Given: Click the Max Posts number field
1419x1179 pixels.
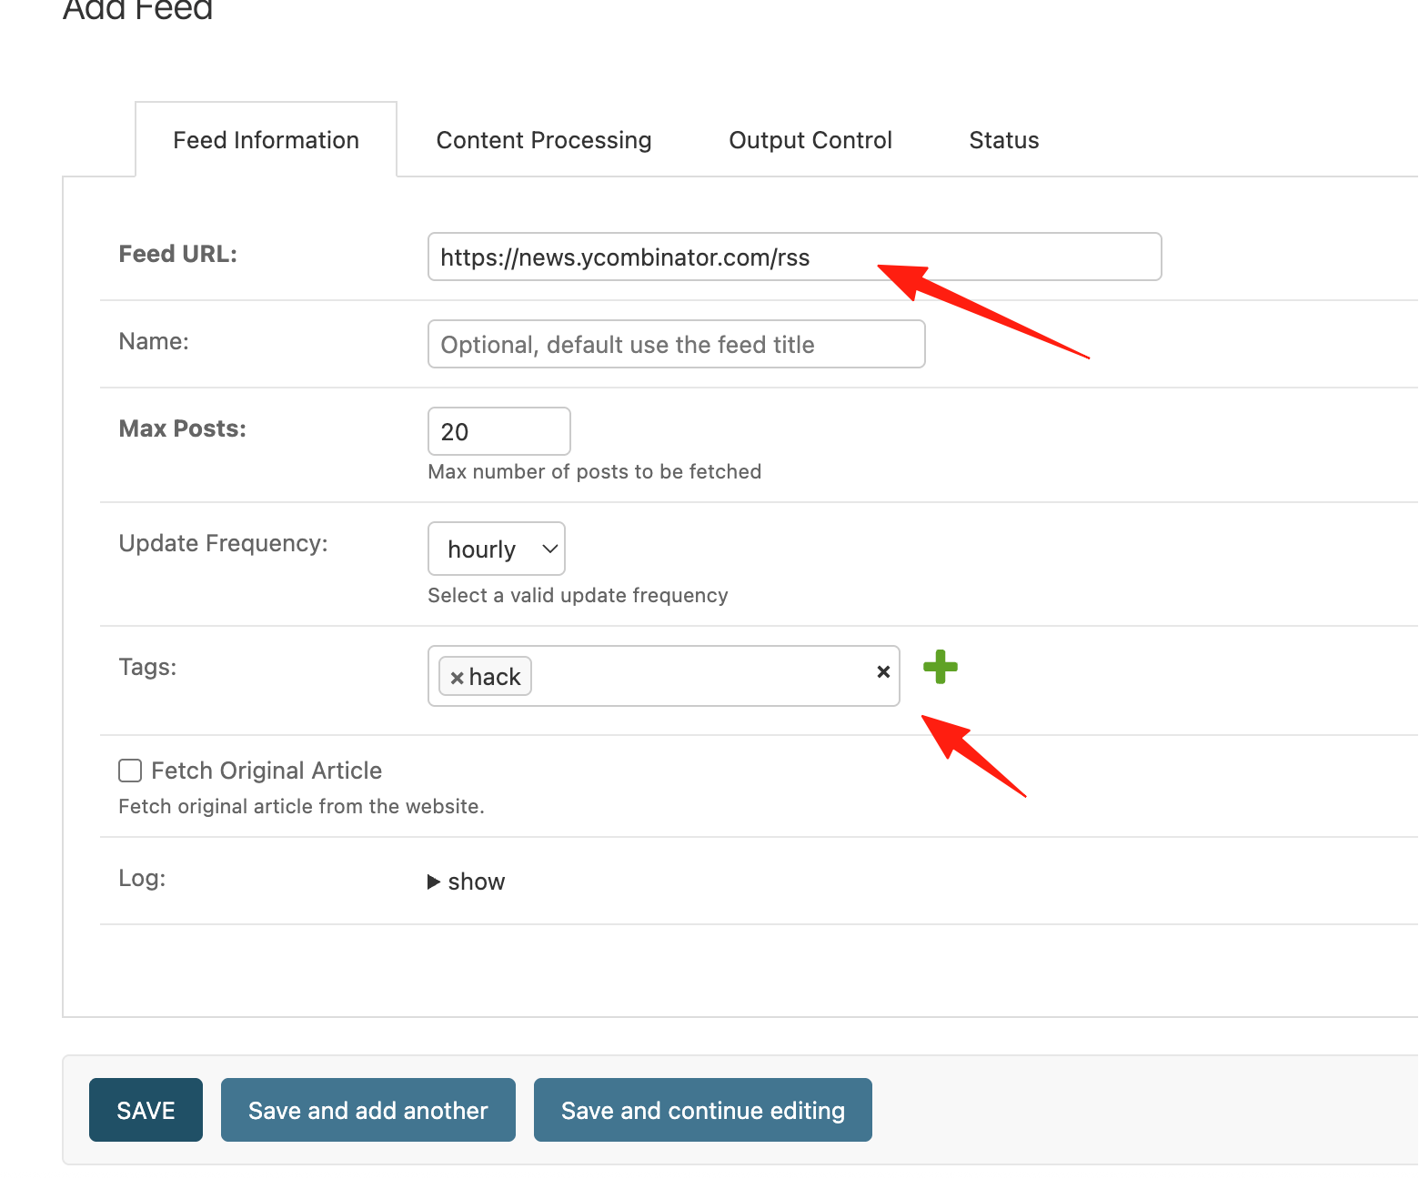Looking at the screenshot, I should (499, 431).
